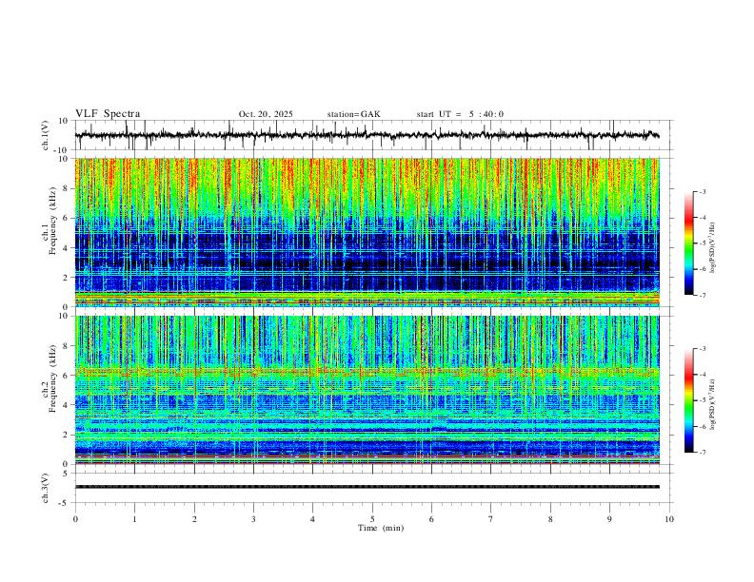754x582 pixels.
Task: Click the ch.1 spectrogram color scale bar
Action: pyautogui.click(x=689, y=243)
